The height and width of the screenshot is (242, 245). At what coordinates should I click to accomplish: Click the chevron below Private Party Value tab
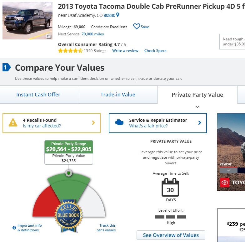[x=197, y=107]
